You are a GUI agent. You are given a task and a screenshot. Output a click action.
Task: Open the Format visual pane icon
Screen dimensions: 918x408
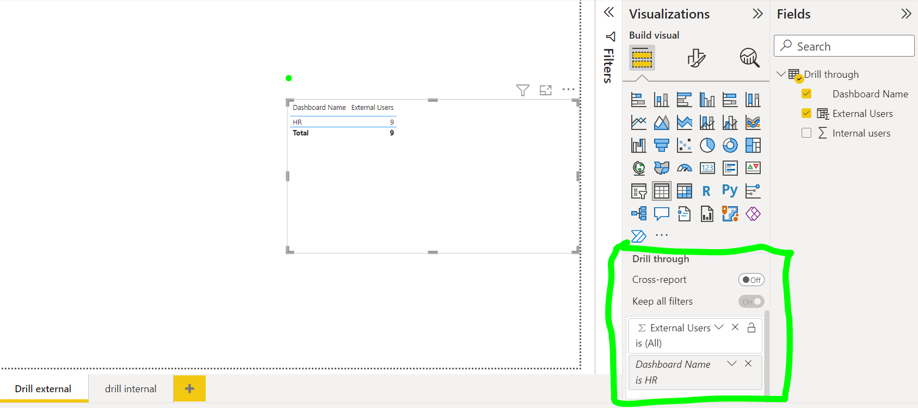coord(696,58)
